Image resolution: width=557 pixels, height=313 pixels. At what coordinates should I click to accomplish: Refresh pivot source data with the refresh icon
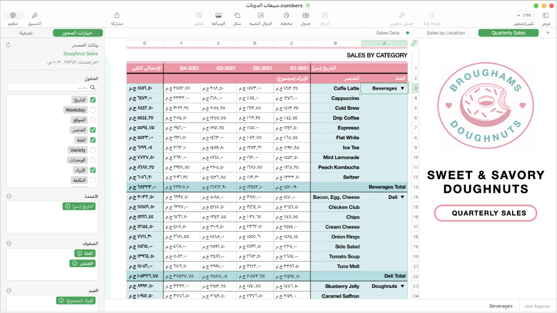click(9, 45)
